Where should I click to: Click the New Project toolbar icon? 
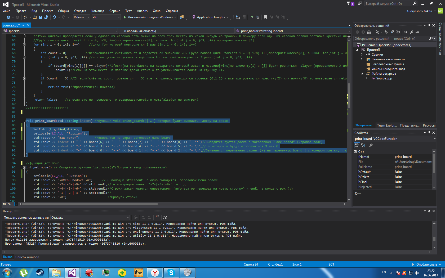click(x=25, y=17)
